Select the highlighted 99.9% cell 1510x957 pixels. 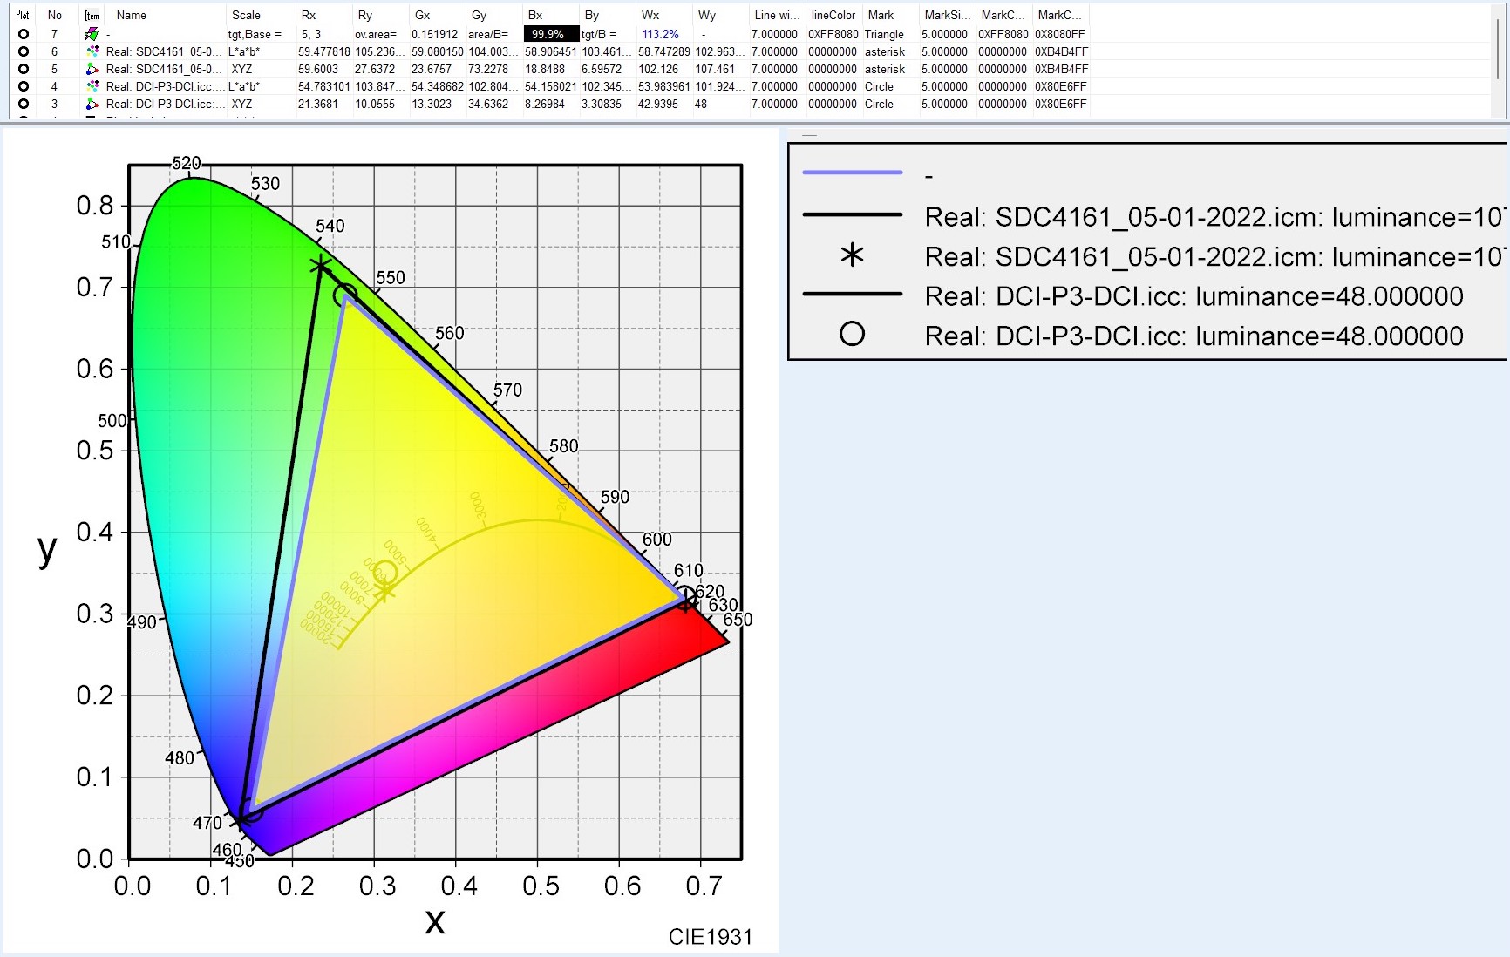(x=551, y=34)
